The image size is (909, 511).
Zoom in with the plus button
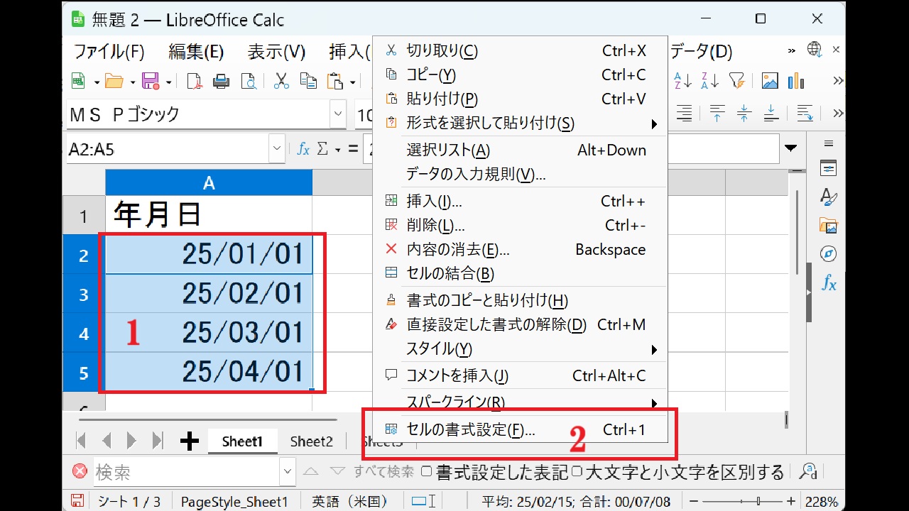click(x=791, y=501)
